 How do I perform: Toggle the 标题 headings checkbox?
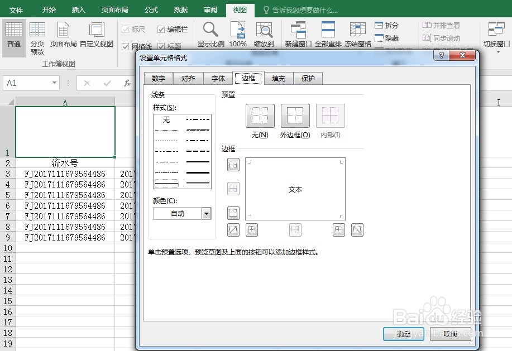pos(161,46)
